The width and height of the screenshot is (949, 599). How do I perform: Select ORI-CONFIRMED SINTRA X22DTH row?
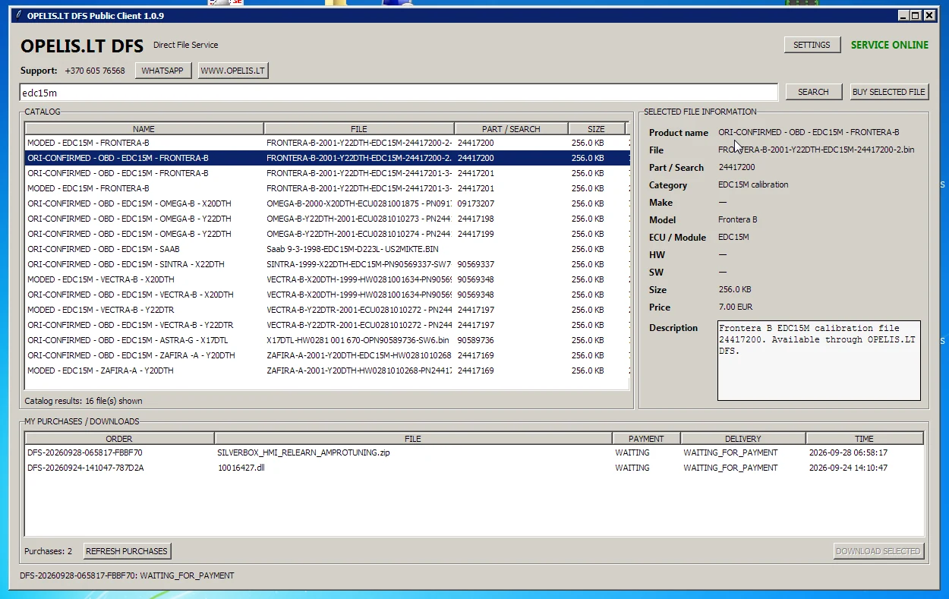point(327,264)
